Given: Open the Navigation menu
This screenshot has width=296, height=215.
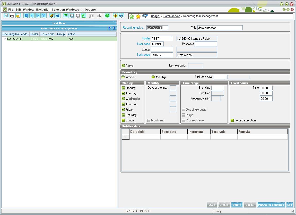Looking at the screenshot, I should click(43, 10).
